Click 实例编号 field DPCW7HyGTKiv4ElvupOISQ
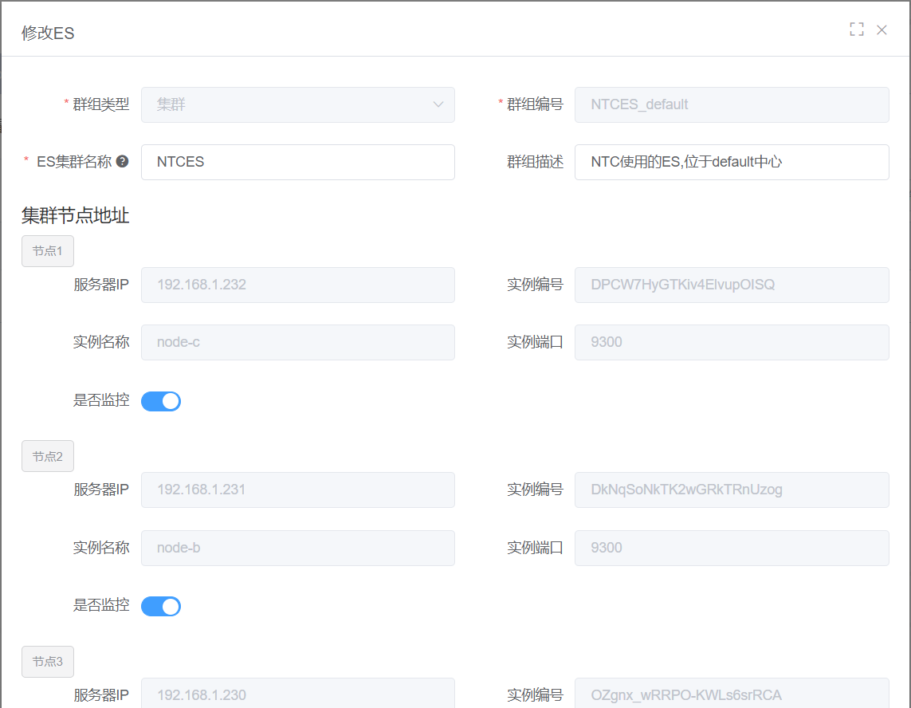Screen dimensions: 911x708 pyautogui.click(x=732, y=285)
